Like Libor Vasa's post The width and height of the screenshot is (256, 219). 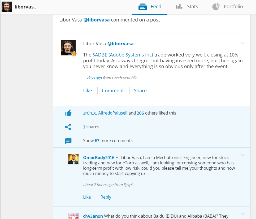pos(87,91)
